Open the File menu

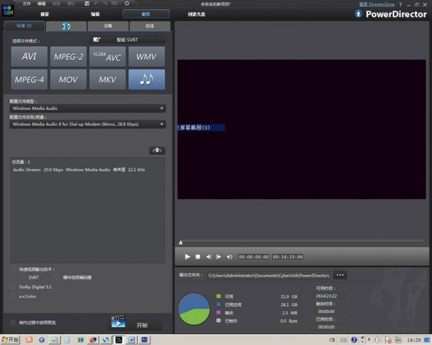pos(26,3)
